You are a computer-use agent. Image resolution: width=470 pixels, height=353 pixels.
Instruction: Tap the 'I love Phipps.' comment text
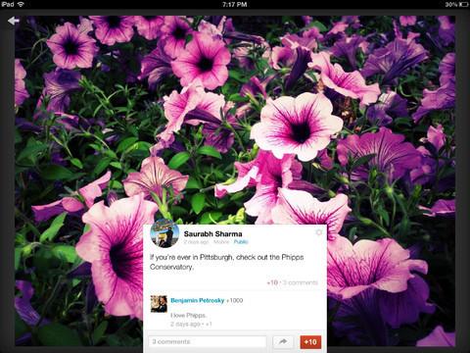(188, 316)
